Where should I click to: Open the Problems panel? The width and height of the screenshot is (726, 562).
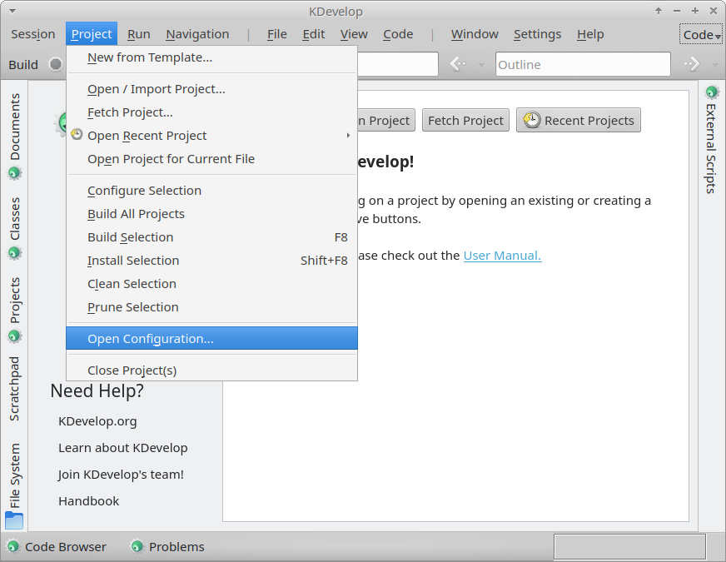[167, 547]
